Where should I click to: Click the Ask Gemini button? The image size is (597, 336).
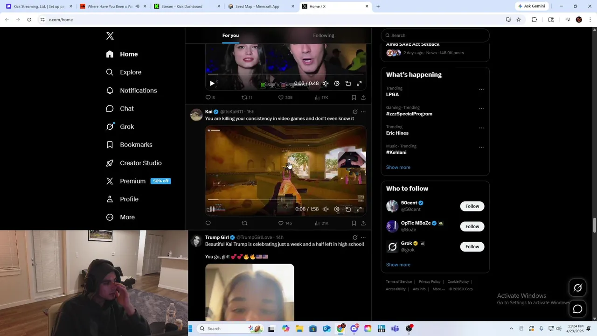pos(531,6)
